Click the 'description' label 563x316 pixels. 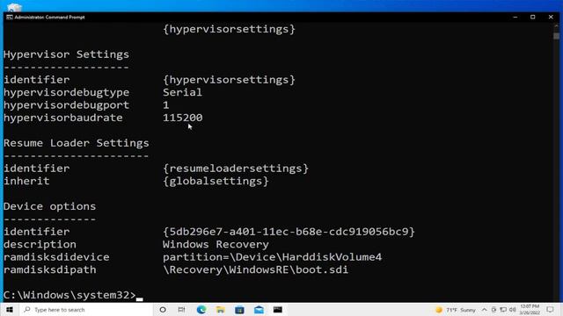coord(40,244)
